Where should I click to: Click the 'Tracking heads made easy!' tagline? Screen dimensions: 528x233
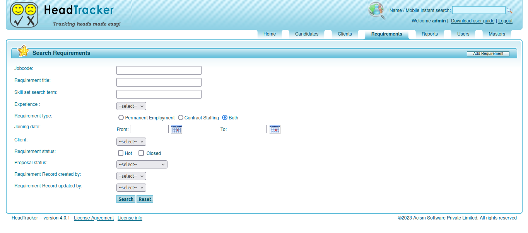click(x=87, y=24)
